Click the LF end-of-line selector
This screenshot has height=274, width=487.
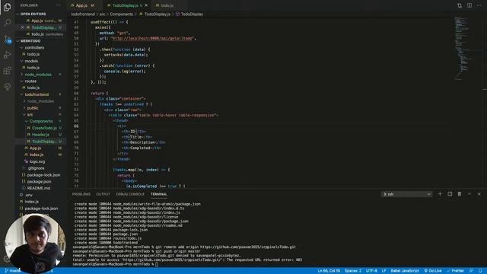pyautogui.click(x=384, y=271)
